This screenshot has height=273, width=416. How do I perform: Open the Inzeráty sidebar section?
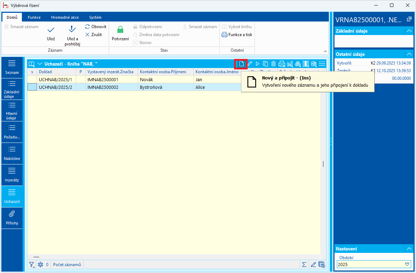click(x=12, y=175)
